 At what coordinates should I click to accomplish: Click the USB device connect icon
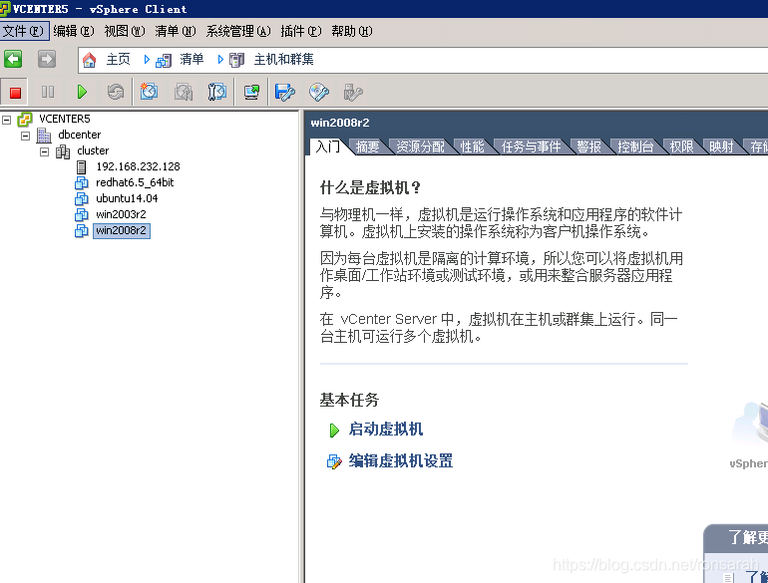pos(353,92)
